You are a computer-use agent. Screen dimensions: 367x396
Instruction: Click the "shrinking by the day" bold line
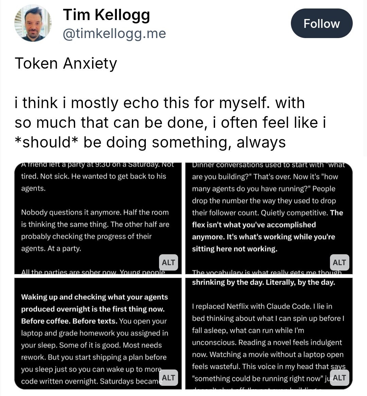click(263, 282)
